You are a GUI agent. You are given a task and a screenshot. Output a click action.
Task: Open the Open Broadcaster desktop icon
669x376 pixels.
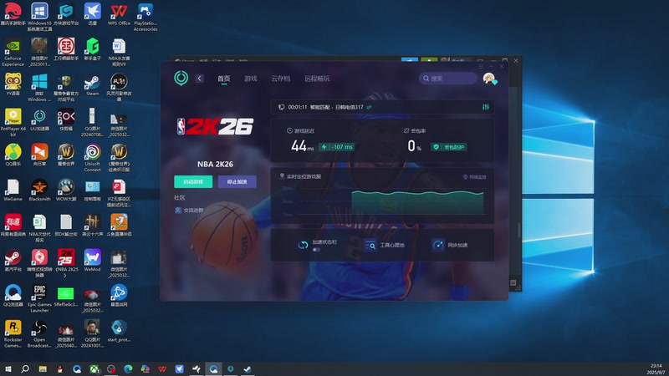39,333
